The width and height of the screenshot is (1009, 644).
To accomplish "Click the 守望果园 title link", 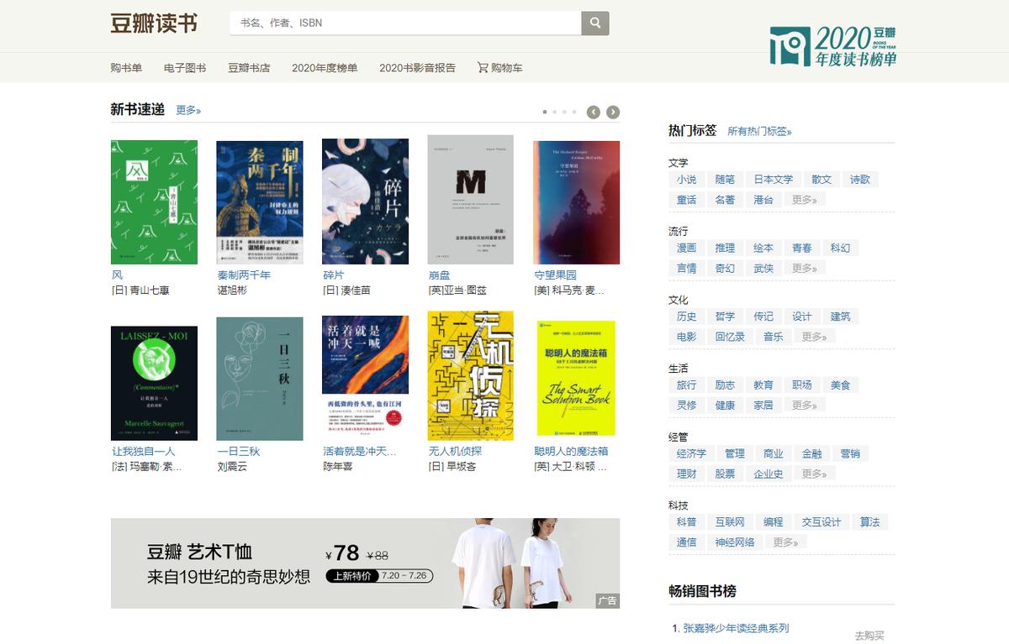I will [x=555, y=275].
